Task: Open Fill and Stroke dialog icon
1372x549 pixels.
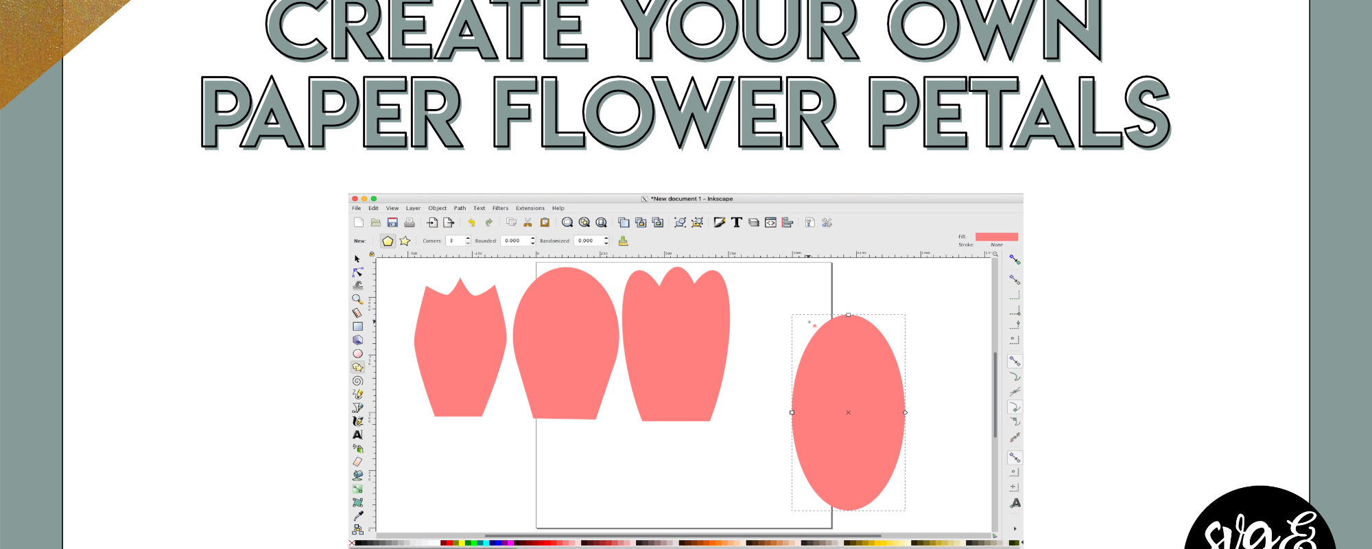Action: pos(720,222)
